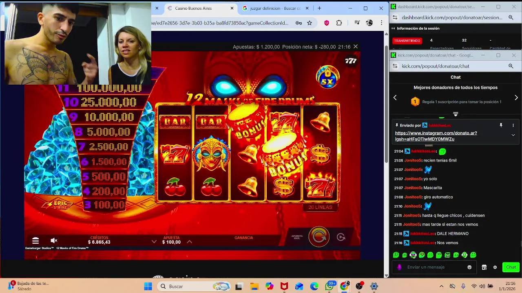Insert the last green smiling emote
The width and height of the screenshot is (522, 293).
pyautogui.click(x=473, y=255)
